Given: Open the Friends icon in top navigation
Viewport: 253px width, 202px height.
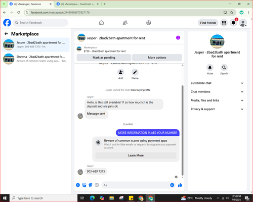Looking at the screenshot, I should 125,23.
